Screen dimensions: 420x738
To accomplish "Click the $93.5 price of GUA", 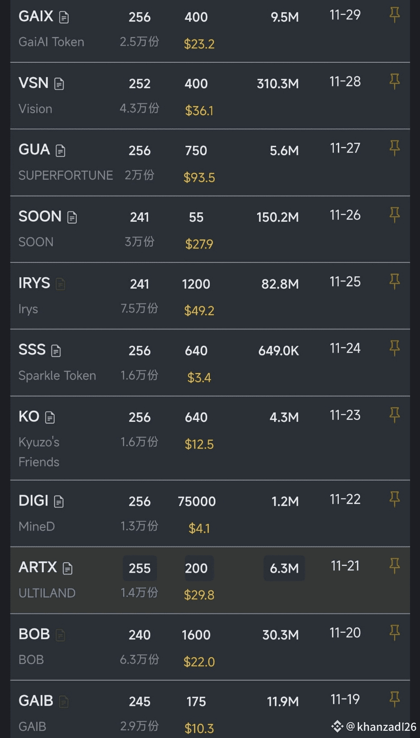I will point(199,177).
